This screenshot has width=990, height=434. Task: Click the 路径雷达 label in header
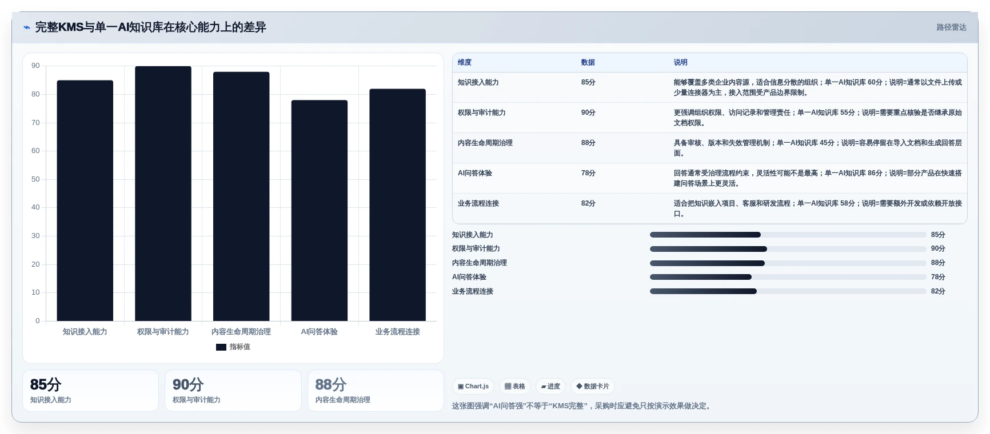pos(951,27)
